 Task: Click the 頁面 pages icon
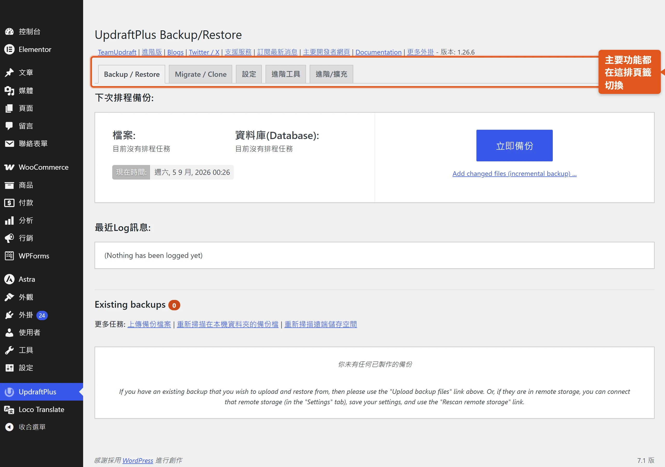tap(9, 108)
